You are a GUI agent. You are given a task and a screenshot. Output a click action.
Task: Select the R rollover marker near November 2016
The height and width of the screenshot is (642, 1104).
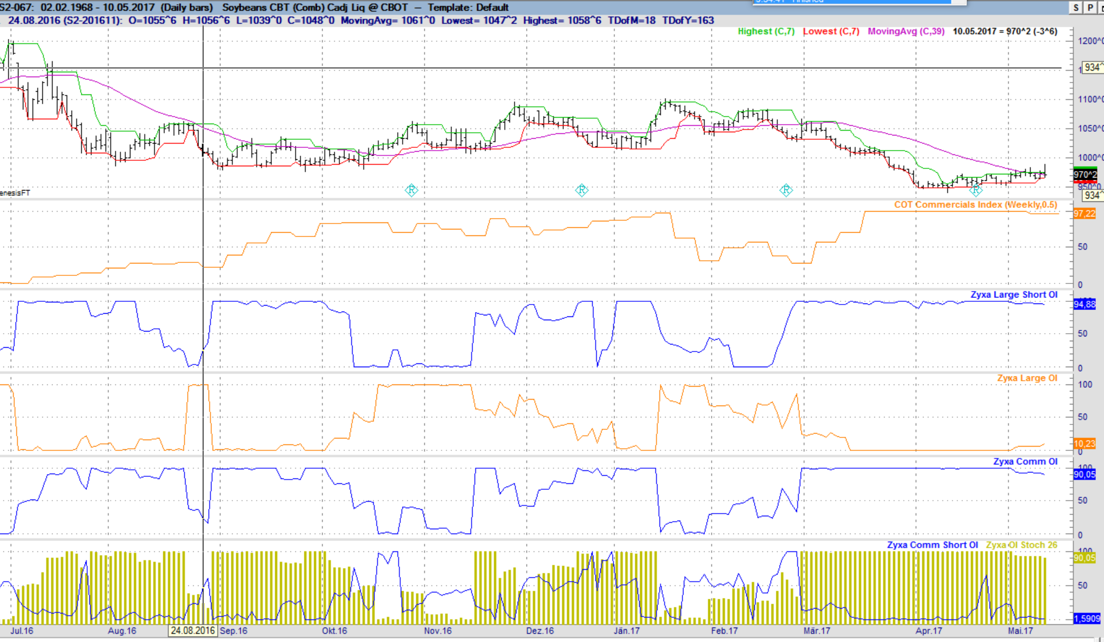tap(413, 190)
